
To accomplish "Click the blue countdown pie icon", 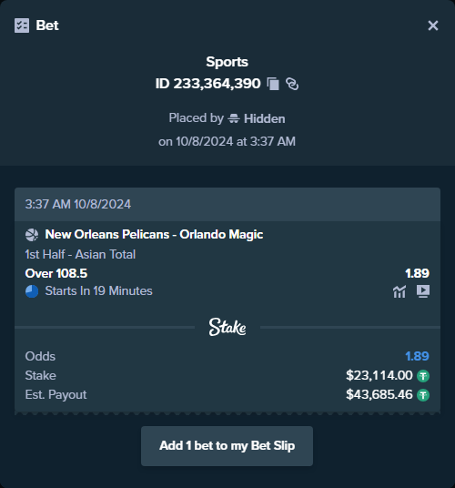I will 32,291.
